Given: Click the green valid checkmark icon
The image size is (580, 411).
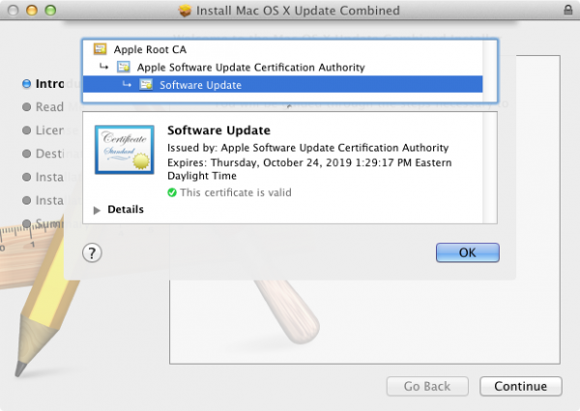Looking at the screenshot, I should click(172, 192).
